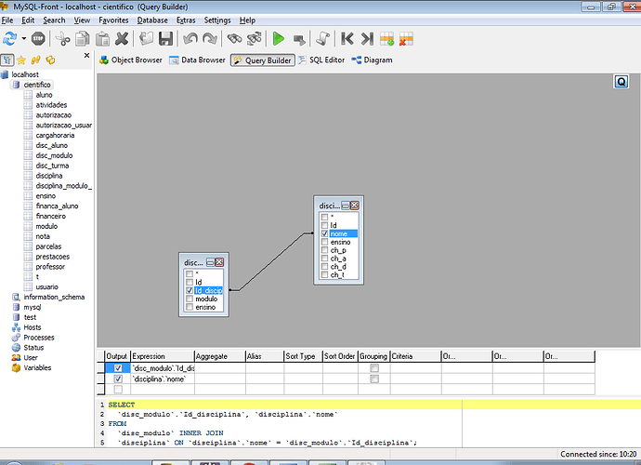Toggle nome checkbox in disciplina table
The width and height of the screenshot is (641, 465).
(x=324, y=233)
